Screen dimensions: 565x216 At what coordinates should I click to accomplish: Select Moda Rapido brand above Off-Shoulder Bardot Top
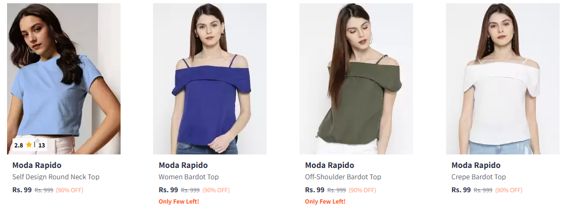(x=329, y=165)
